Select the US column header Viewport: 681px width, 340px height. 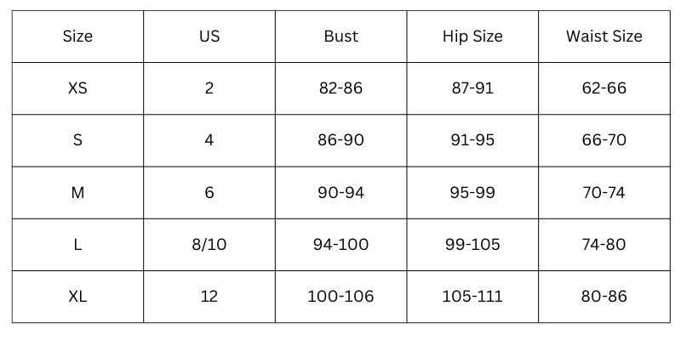point(209,37)
